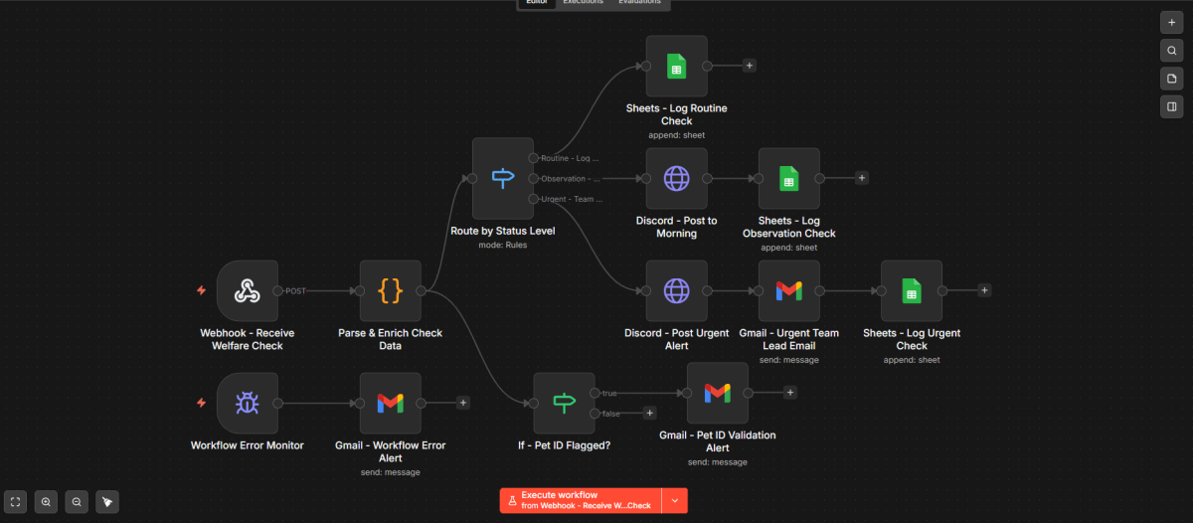The height and width of the screenshot is (523, 1193).
Task: Click the POST label on webhook connection
Action: coord(296,291)
